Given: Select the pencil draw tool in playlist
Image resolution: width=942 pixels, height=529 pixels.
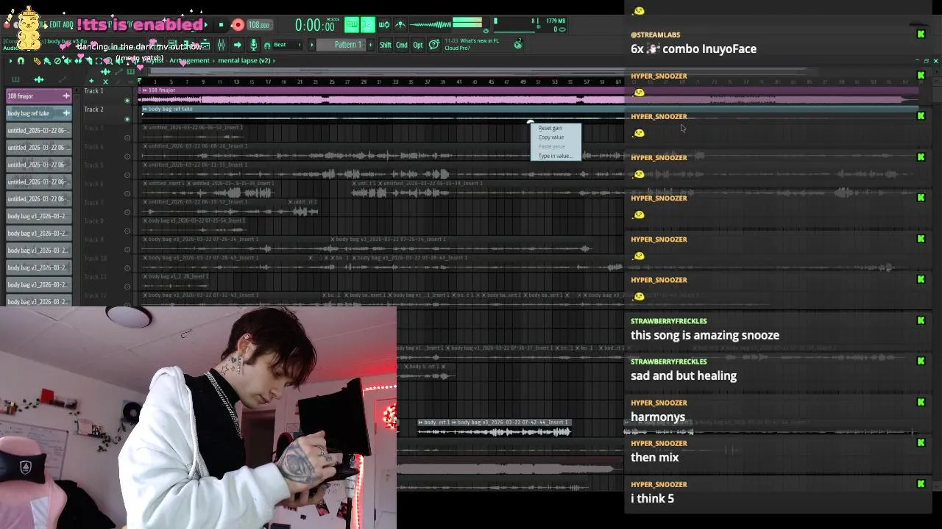Looking at the screenshot, I should 37,61.
